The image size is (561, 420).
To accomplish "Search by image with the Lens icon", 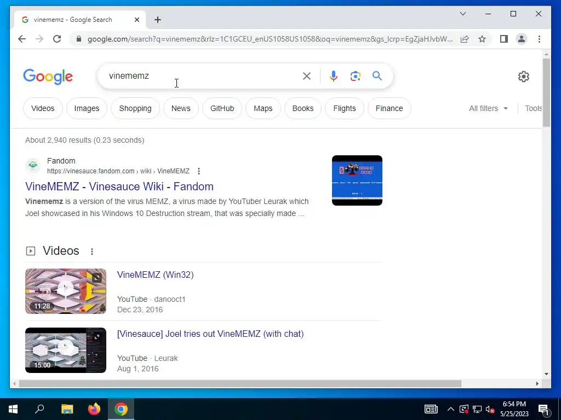I will point(355,75).
